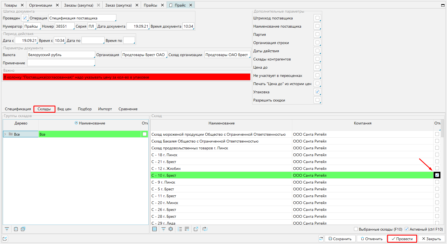Open the Валюта field with Белорусский рубль
This screenshot has width=447, height=244.
pyautogui.click(x=61, y=55)
